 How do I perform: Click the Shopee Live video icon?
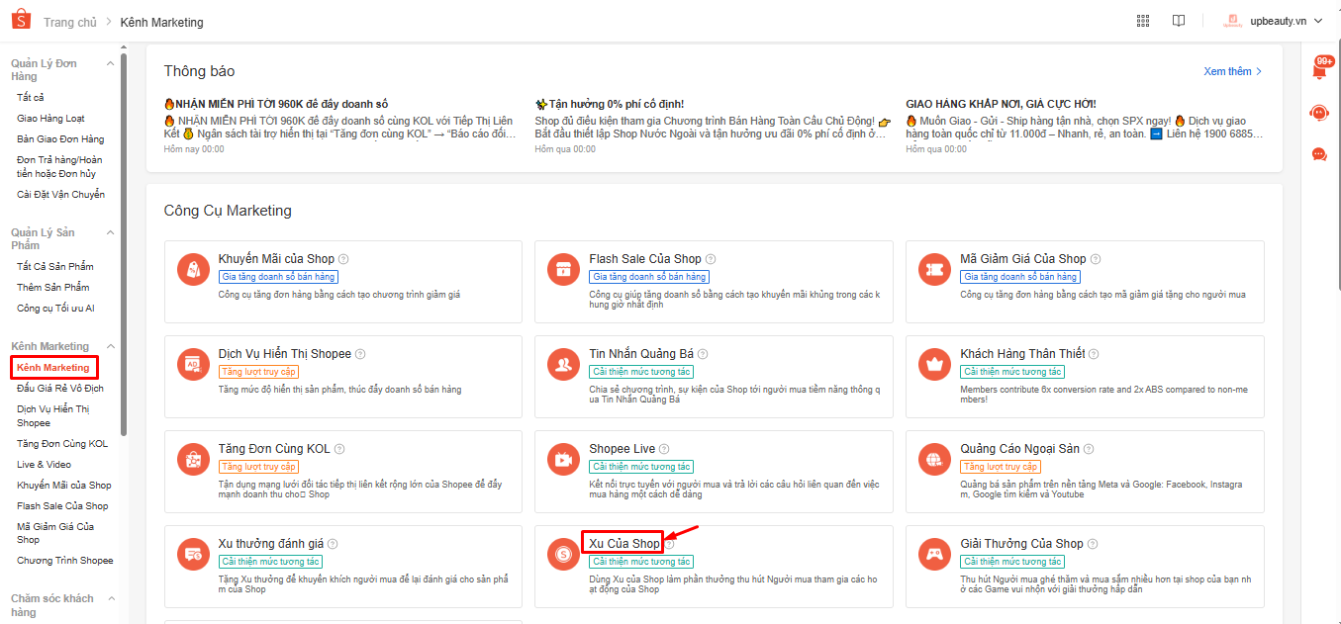[x=564, y=459]
